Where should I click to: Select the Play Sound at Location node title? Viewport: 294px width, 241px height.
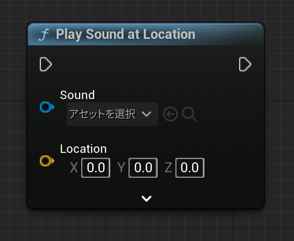point(126,34)
